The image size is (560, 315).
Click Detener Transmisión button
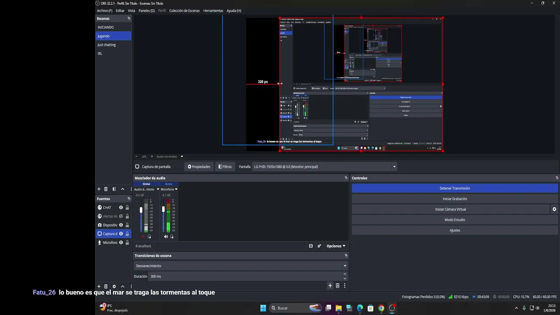pos(455,189)
